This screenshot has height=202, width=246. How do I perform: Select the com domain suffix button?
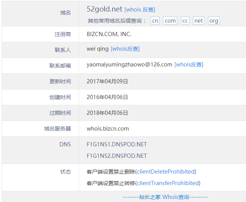coord(170,21)
